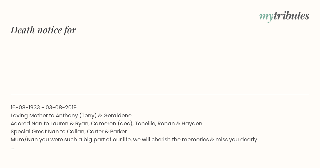This screenshot has width=320, height=168.
Task: Click the "Special Great Nan" line
Action: pos(69,131)
